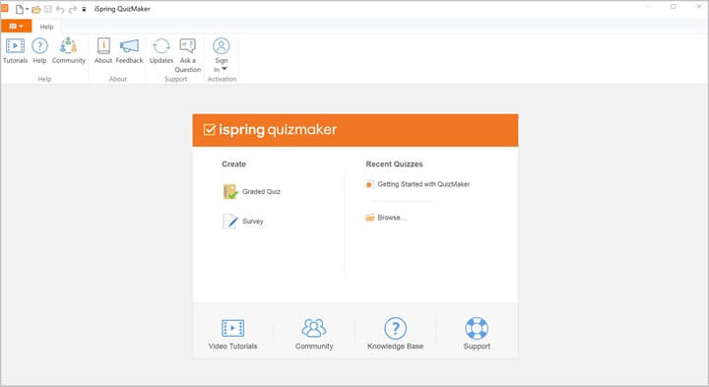Screen dimensions: 709x387
Task: Click the Undo arrow icon
Action: [60, 9]
